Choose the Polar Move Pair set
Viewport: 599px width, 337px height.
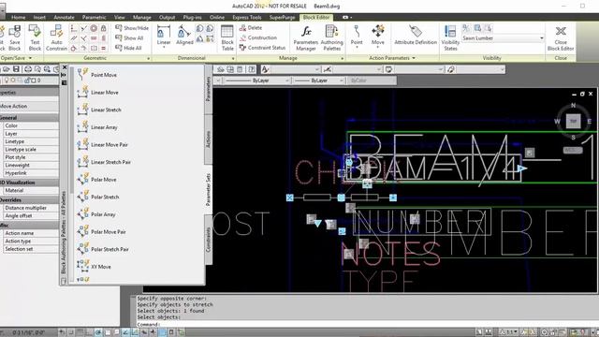coord(102,231)
